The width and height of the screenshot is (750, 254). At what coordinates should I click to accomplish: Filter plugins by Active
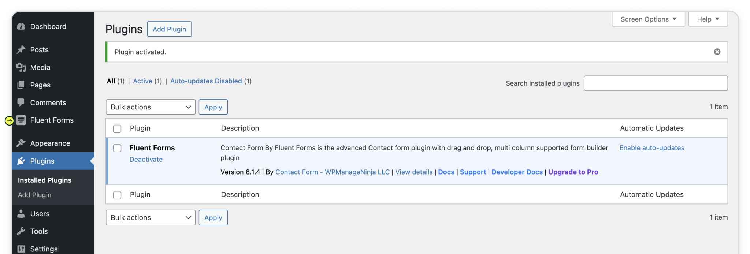point(142,81)
